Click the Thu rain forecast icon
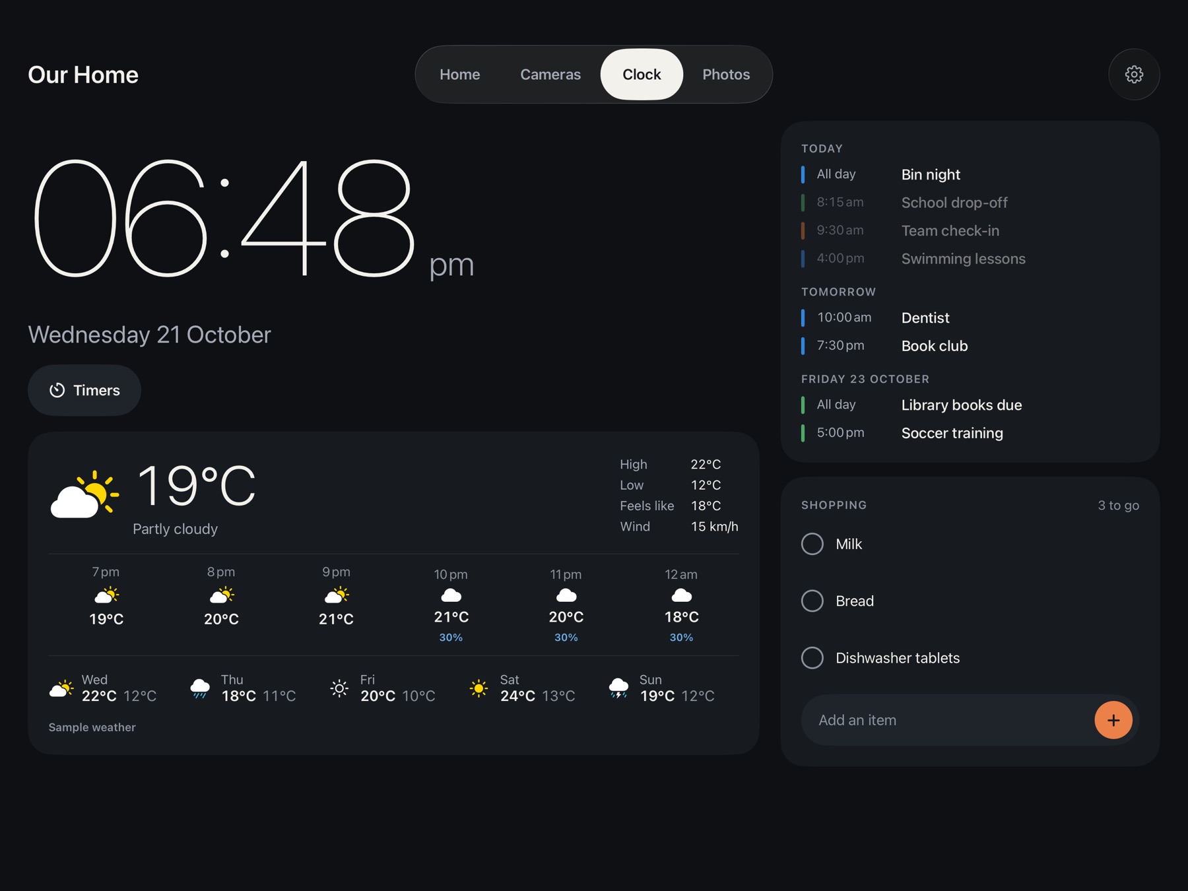 coord(200,688)
